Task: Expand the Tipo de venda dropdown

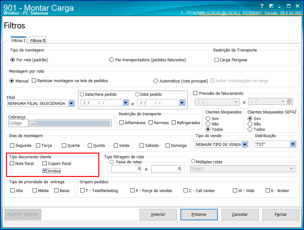Action: pyautogui.click(x=245, y=145)
